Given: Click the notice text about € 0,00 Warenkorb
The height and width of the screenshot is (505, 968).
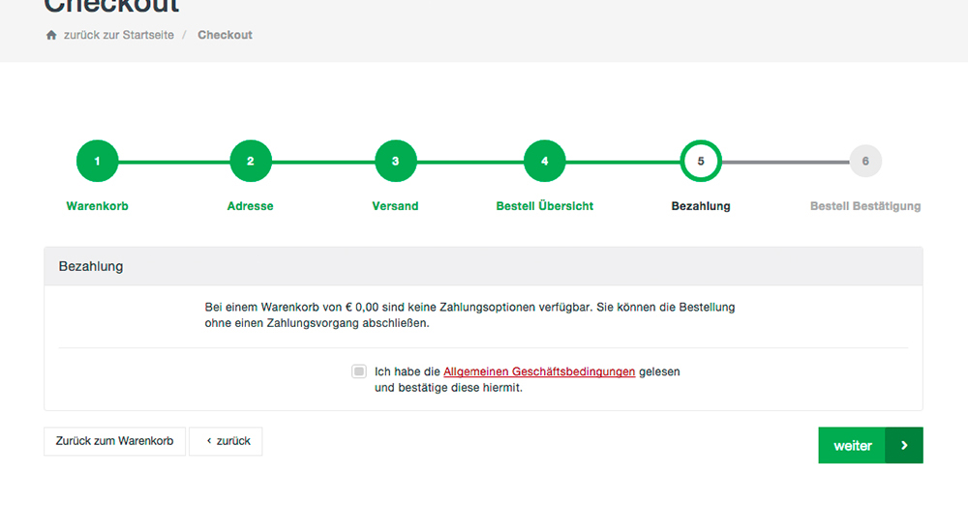Looking at the screenshot, I should (469, 314).
